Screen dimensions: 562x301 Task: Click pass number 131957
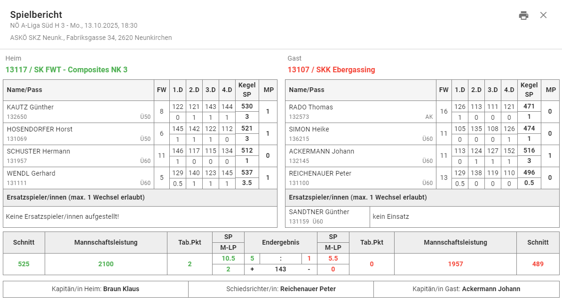pos(17,161)
